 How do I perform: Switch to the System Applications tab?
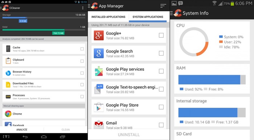tap(148, 17)
